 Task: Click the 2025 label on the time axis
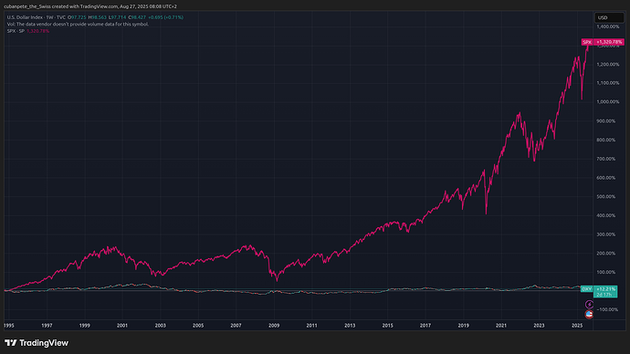577,326
